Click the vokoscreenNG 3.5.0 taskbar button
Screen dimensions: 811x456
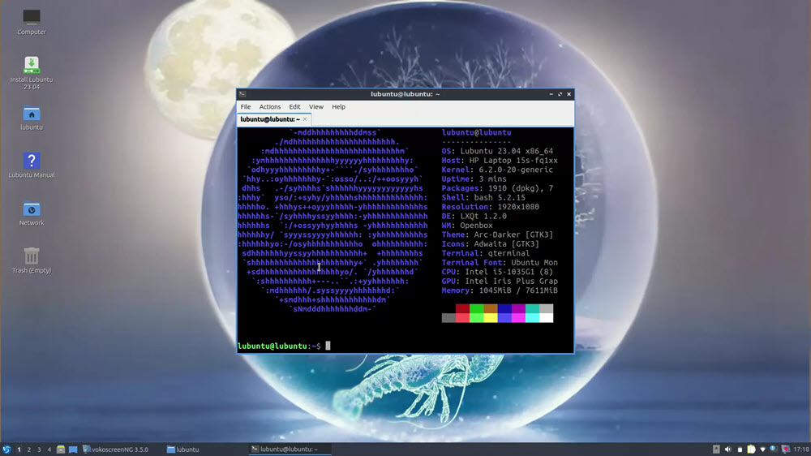coord(119,450)
